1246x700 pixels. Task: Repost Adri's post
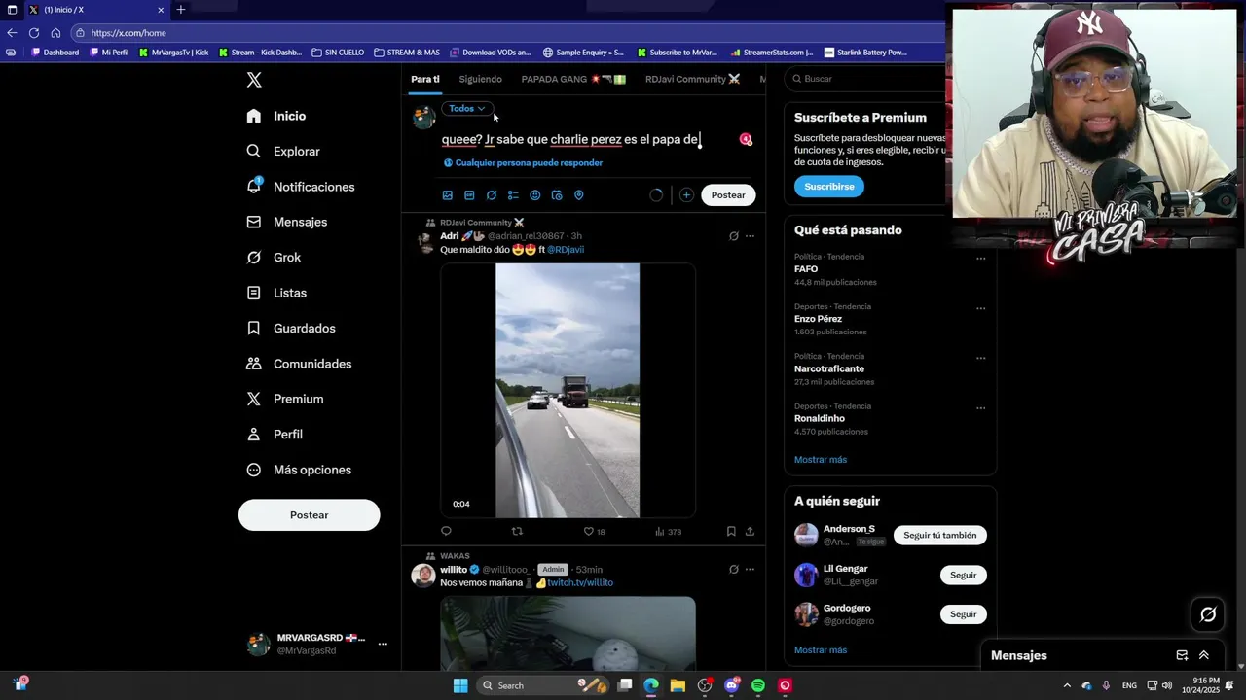[517, 531]
